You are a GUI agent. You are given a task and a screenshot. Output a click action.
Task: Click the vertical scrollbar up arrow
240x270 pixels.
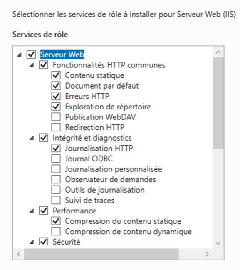218,52
